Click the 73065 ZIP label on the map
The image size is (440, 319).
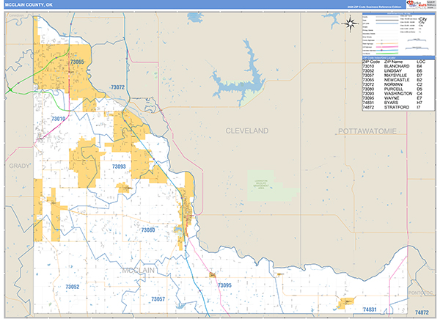coord(76,62)
